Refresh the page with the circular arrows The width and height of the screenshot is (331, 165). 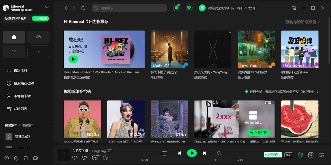pos(83,8)
